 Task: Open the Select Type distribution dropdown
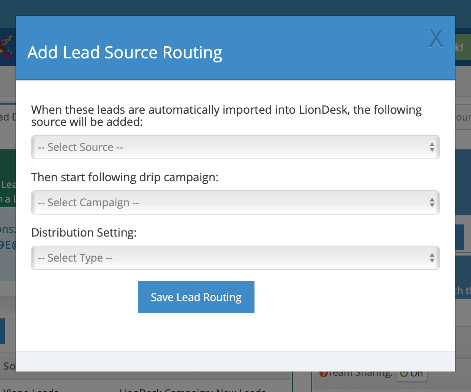235,258
